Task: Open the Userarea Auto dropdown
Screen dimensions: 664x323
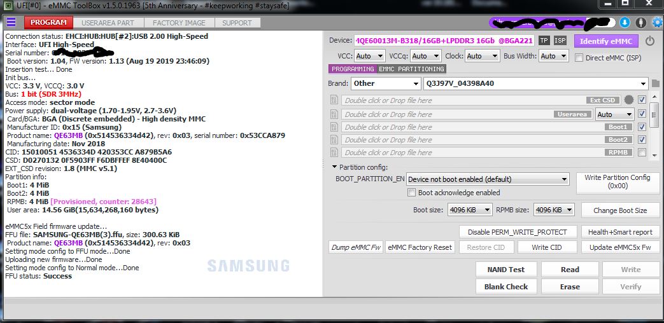Action: click(614, 114)
